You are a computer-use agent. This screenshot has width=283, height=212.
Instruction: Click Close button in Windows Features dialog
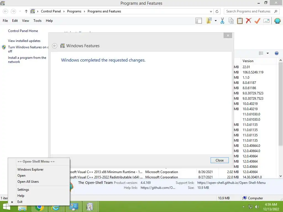pyautogui.click(x=219, y=160)
